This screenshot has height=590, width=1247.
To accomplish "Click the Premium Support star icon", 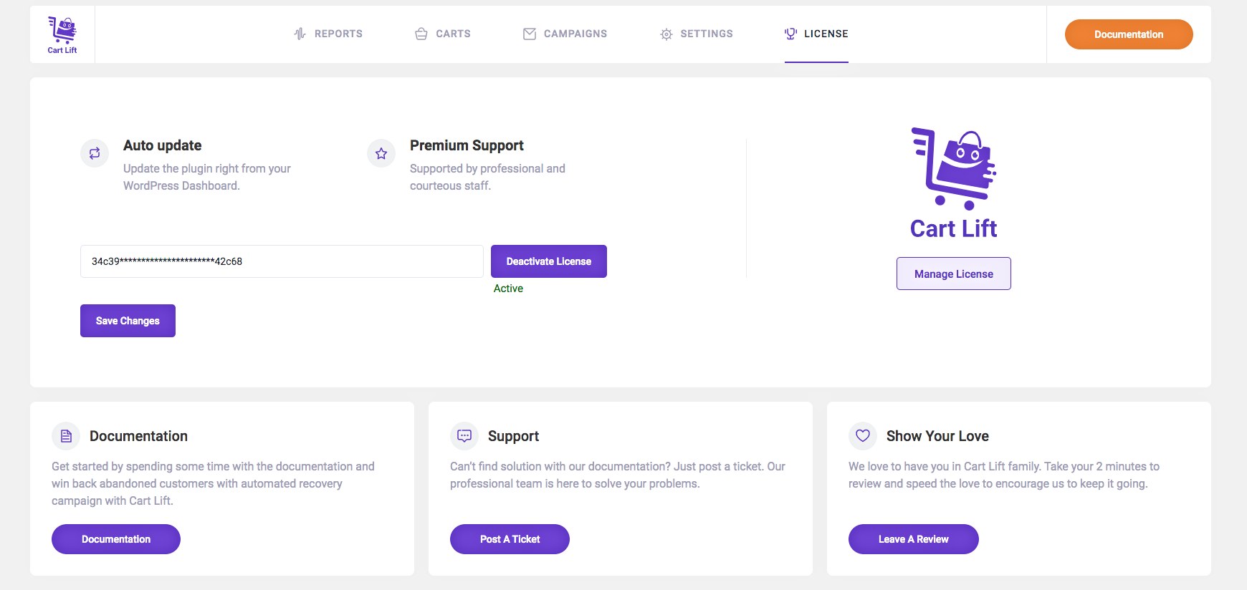I will pos(381,153).
